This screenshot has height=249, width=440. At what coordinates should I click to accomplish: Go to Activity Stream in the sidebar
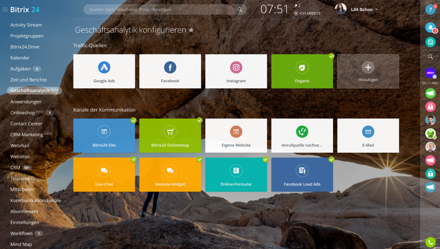click(26, 25)
